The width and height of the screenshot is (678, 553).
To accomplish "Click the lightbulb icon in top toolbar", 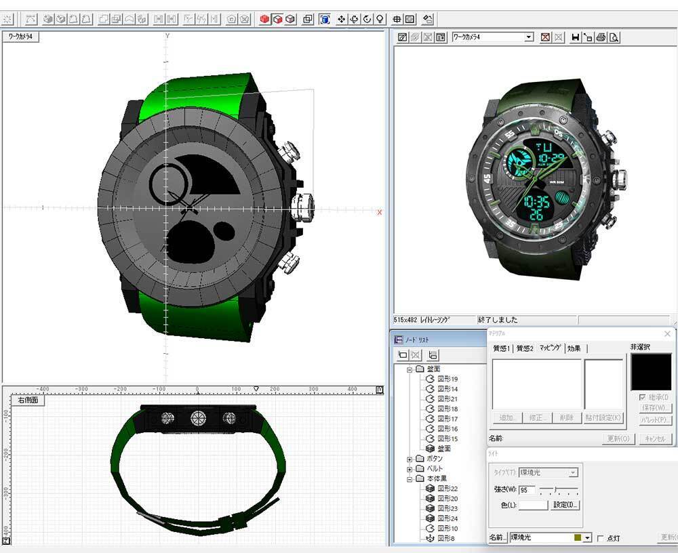I will [381, 19].
